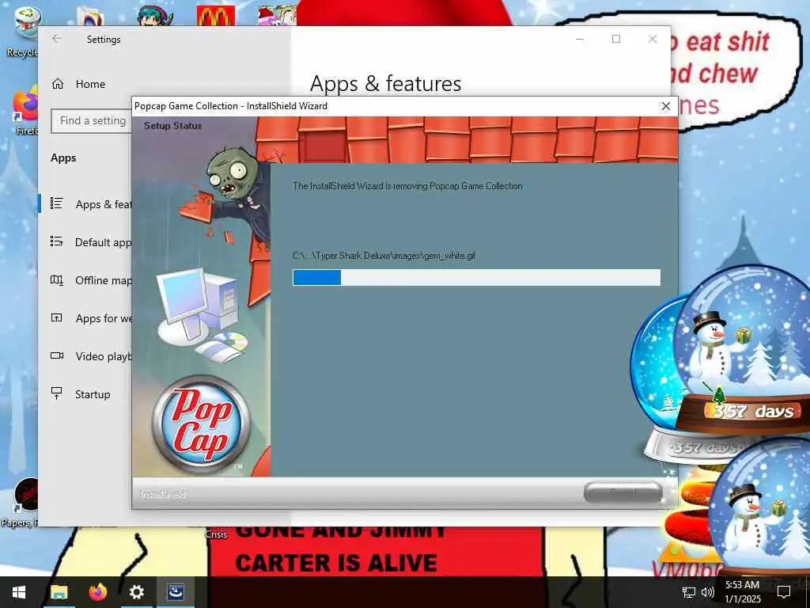Open Startup settings page label
This screenshot has width=810, height=608.
tap(93, 394)
